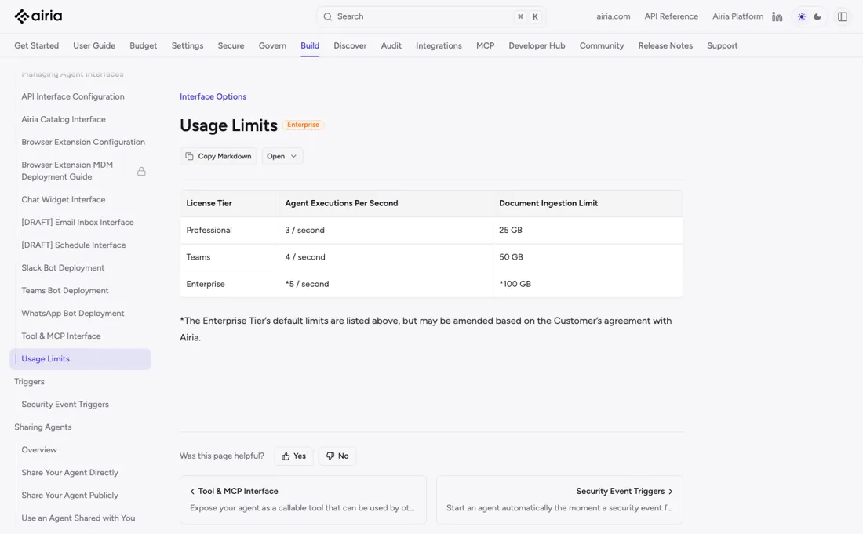This screenshot has height=534, width=863.
Task: Open Share Your Agent Directly
Action: click(70, 472)
